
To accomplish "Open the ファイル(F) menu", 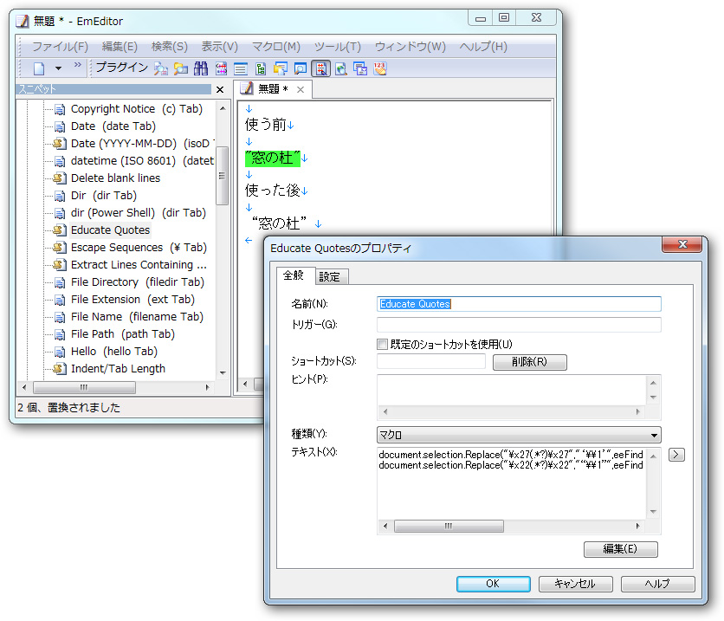I will point(60,47).
